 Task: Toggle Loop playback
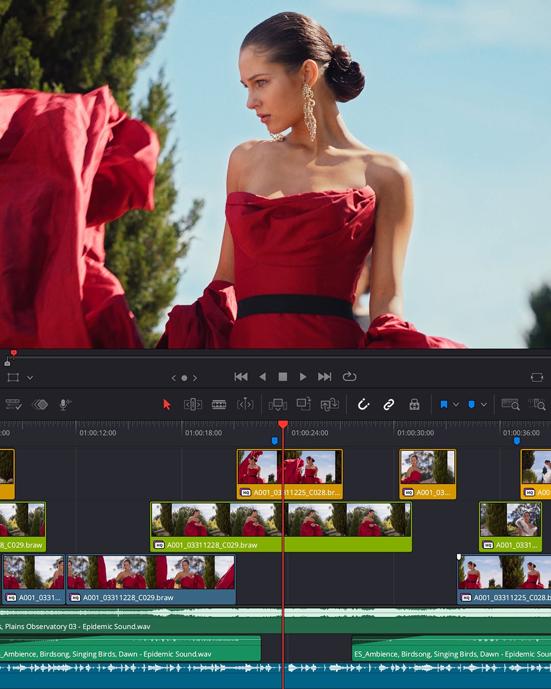tap(349, 377)
